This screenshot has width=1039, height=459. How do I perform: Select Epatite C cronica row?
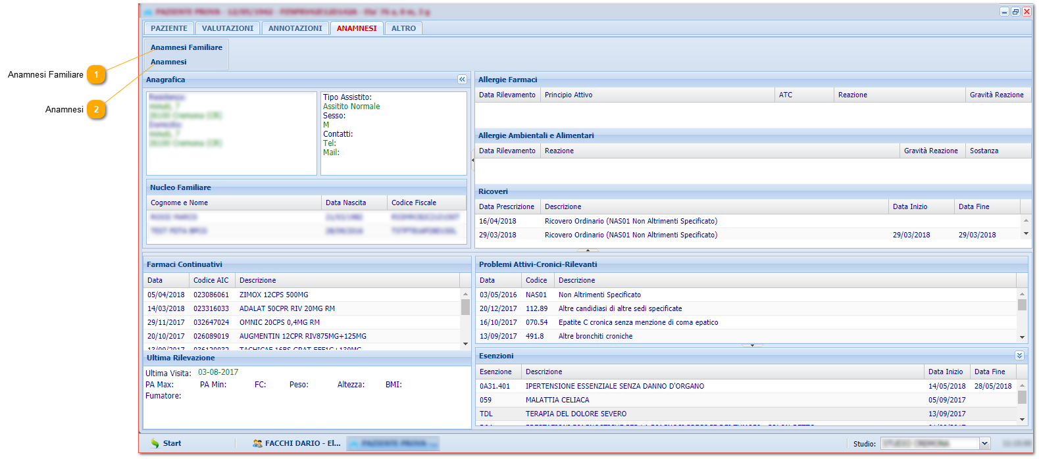[746, 322]
